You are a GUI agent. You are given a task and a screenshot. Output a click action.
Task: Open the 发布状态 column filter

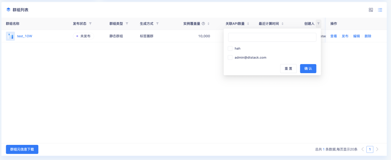90,24
